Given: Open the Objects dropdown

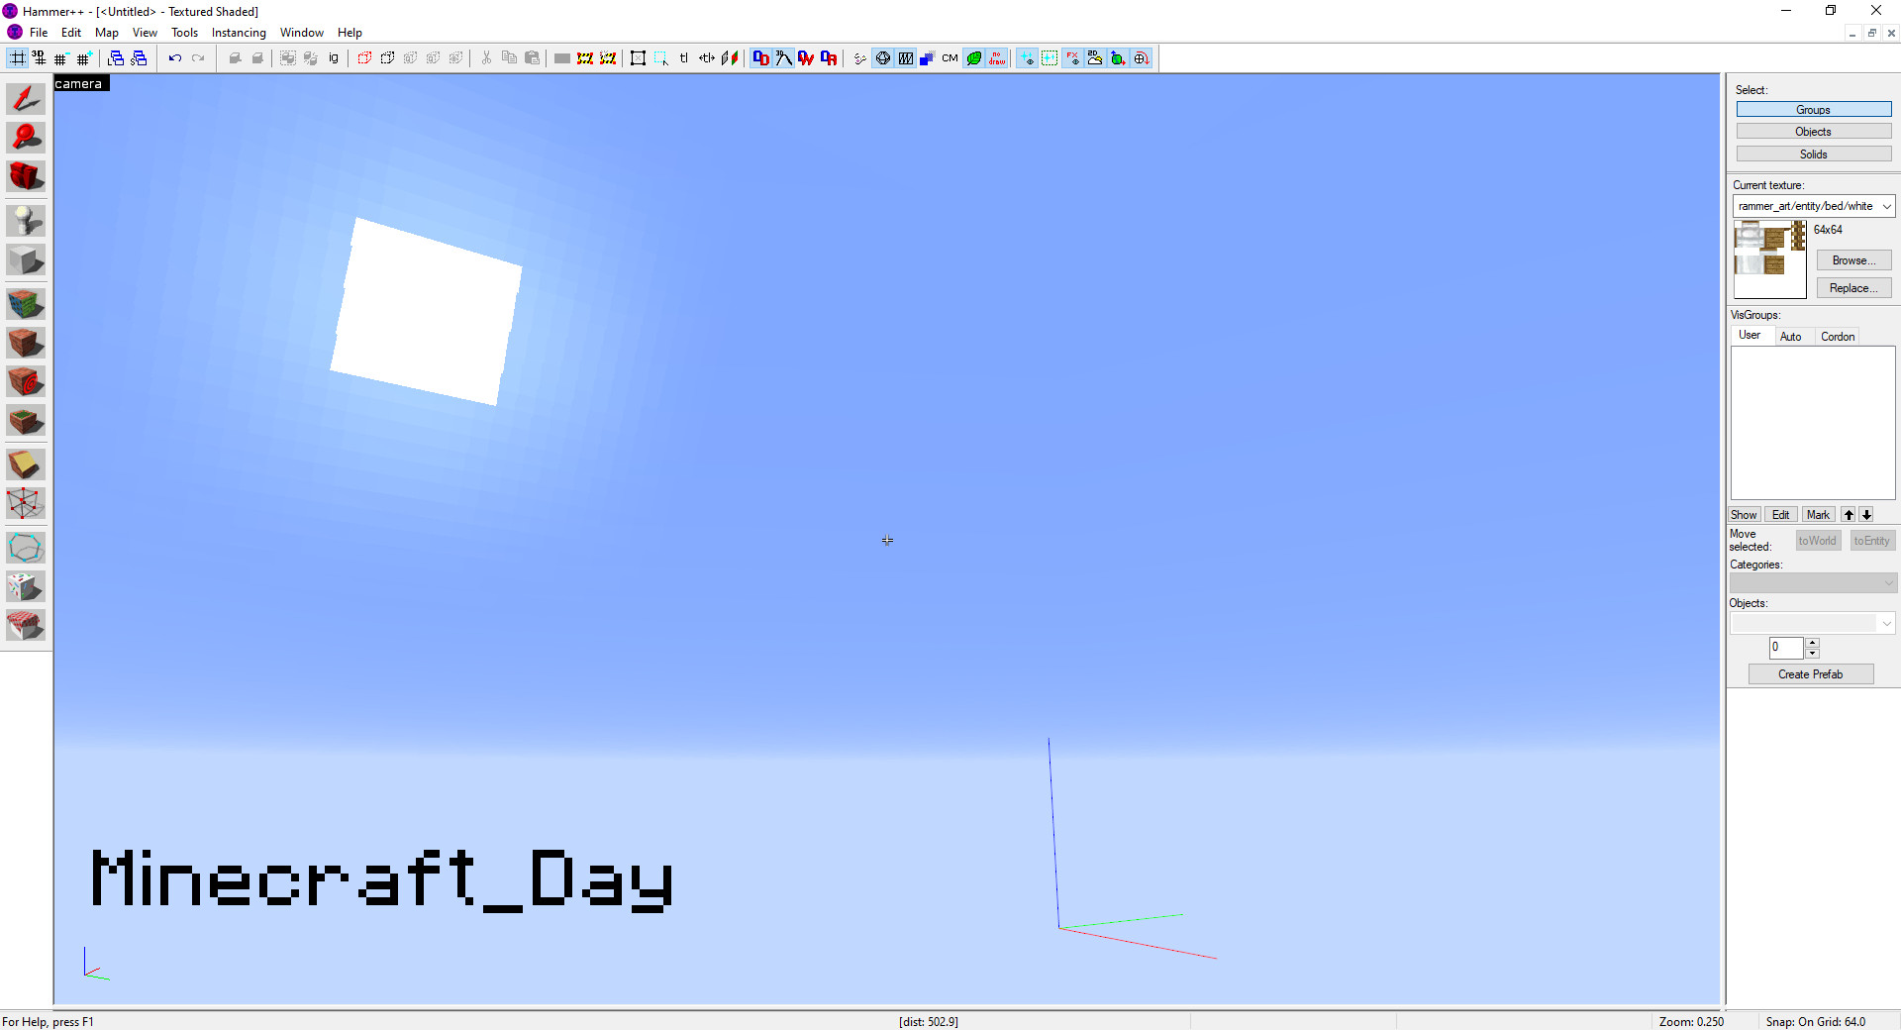Looking at the screenshot, I should tap(1886, 622).
